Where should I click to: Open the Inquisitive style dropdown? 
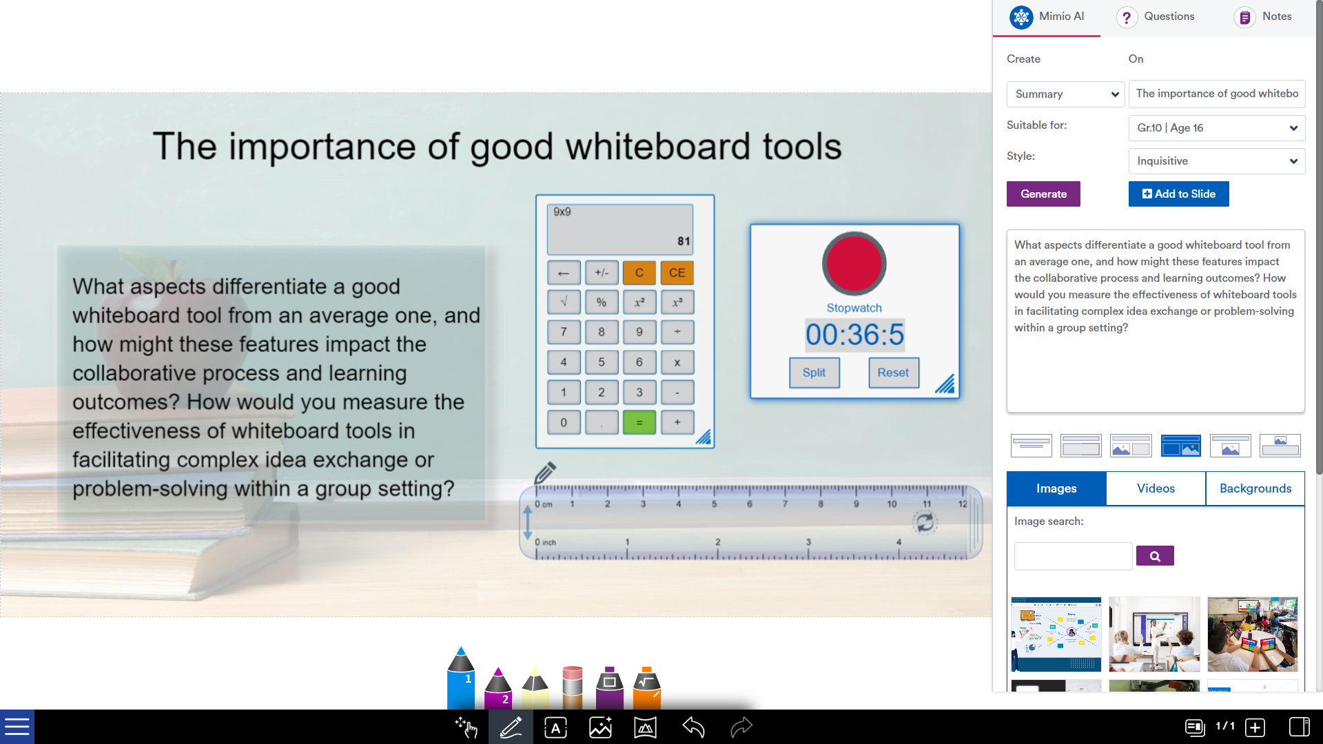point(1216,161)
